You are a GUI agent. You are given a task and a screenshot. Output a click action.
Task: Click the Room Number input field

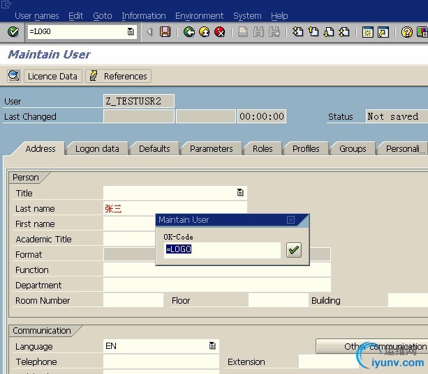point(133,300)
